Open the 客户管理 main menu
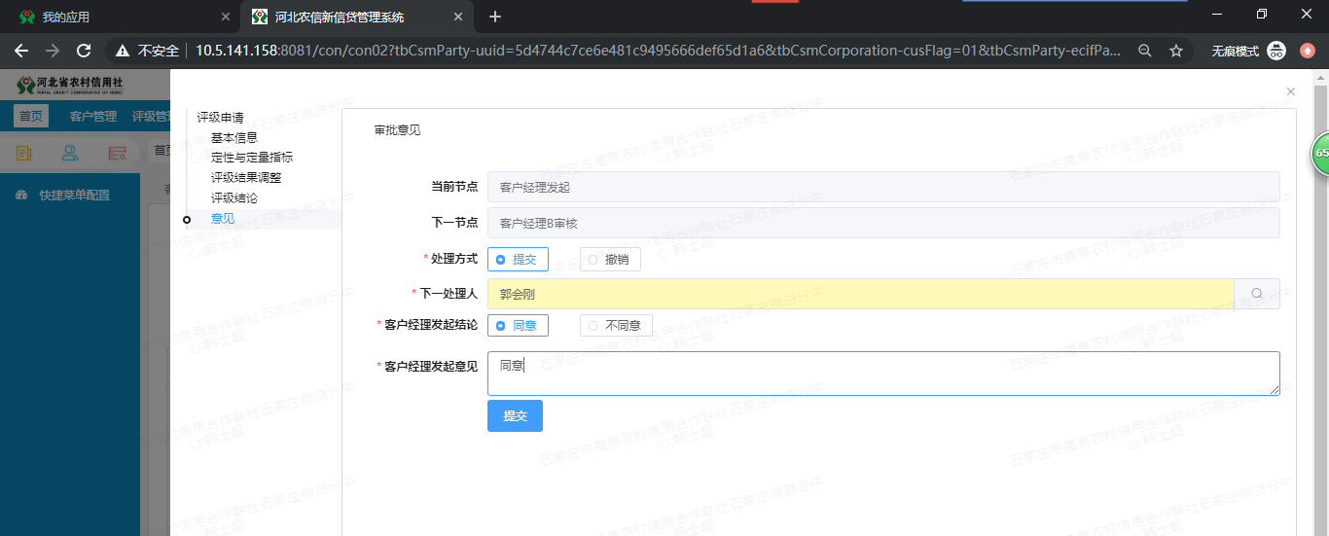 [92, 117]
